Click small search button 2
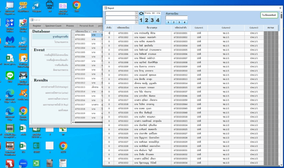Screen dimensions: 284x168 [174, 22]
